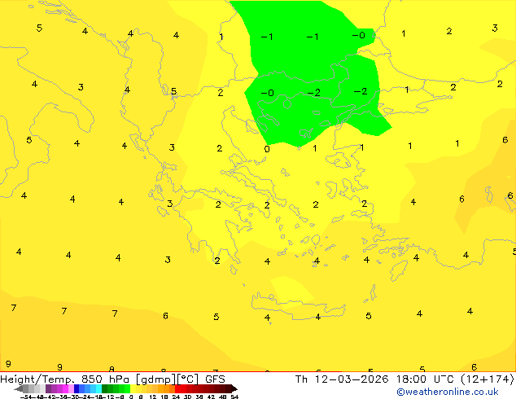Viewport: 516px width, 399px height.
Task: Click the bright yellow legend color segment
Action: pyautogui.click(x=133, y=388)
